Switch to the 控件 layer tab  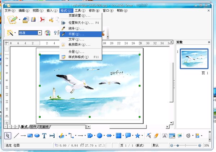33,127
